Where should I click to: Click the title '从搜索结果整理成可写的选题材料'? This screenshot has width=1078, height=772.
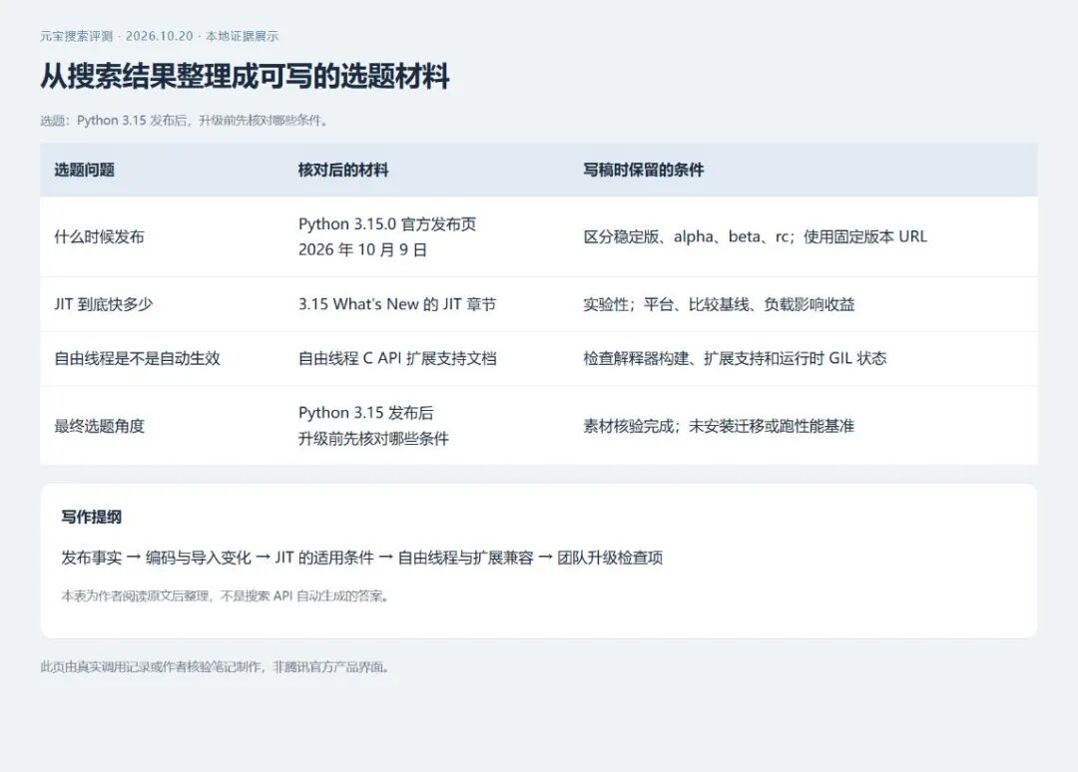tap(245, 76)
